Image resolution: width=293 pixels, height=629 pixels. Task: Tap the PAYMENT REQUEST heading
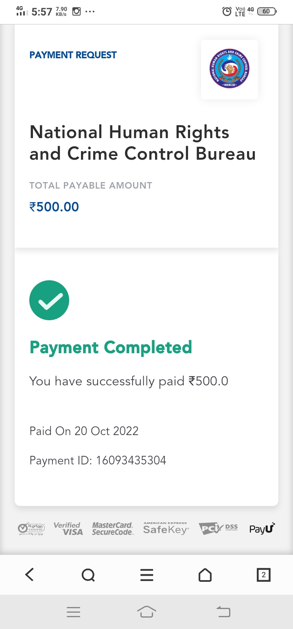click(73, 55)
